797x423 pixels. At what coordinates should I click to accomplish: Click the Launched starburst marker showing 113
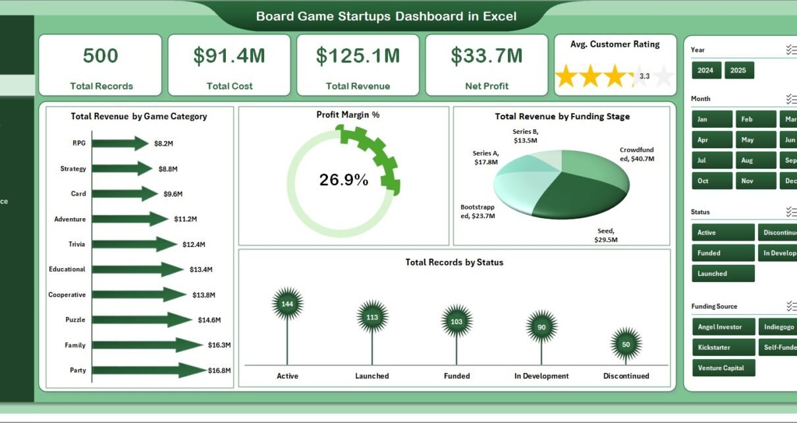(371, 317)
